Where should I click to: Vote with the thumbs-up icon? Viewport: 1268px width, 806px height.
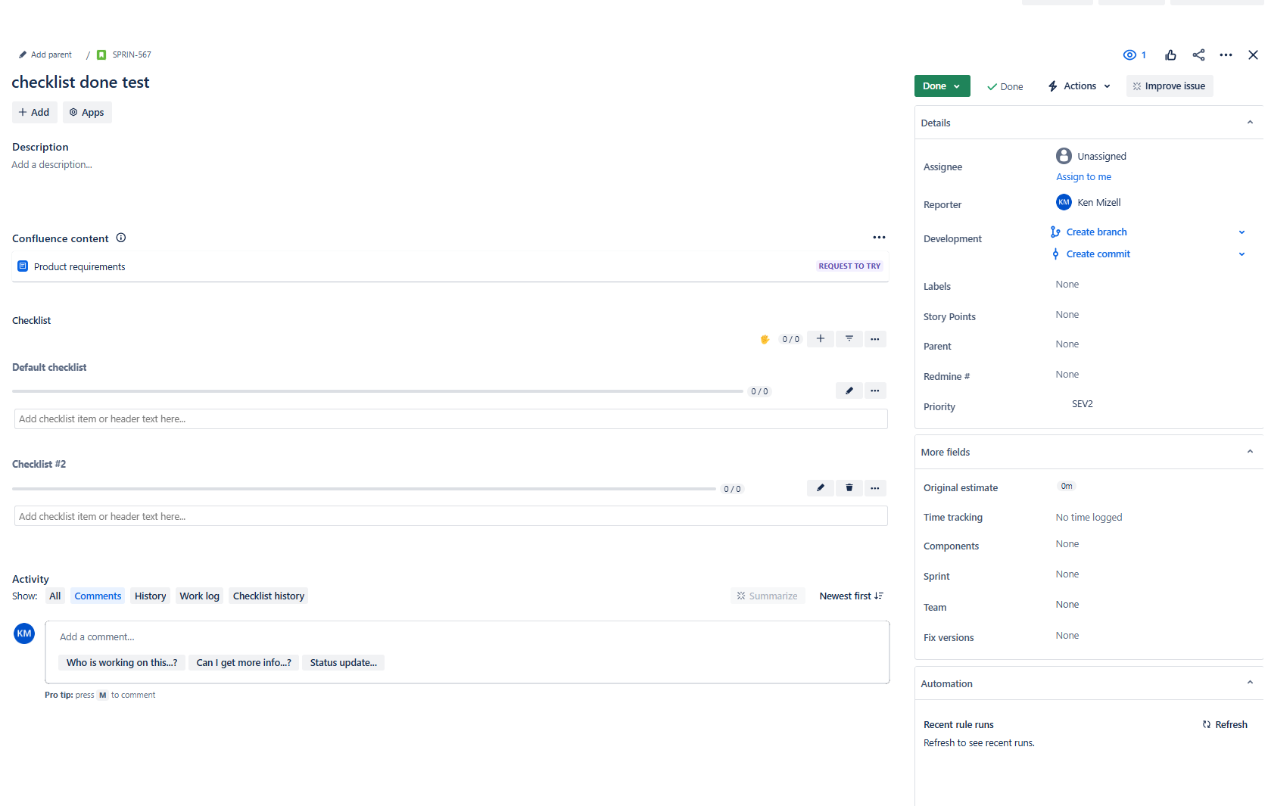(x=1170, y=54)
